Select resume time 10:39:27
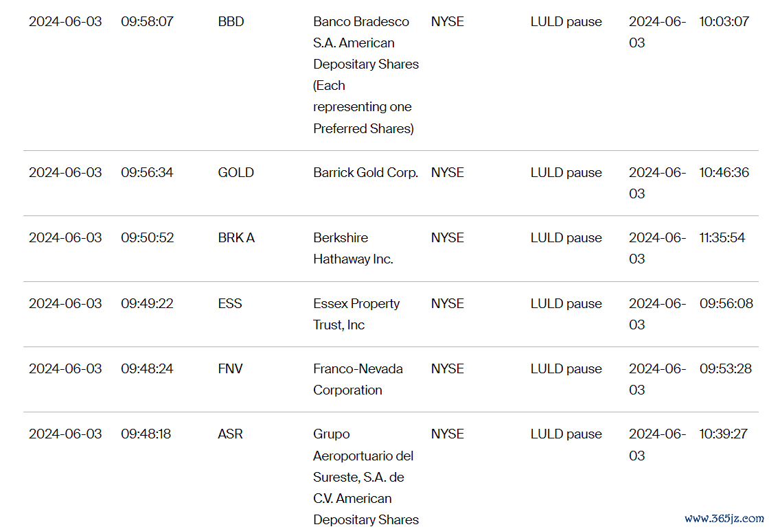769x529 pixels. coord(723,434)
